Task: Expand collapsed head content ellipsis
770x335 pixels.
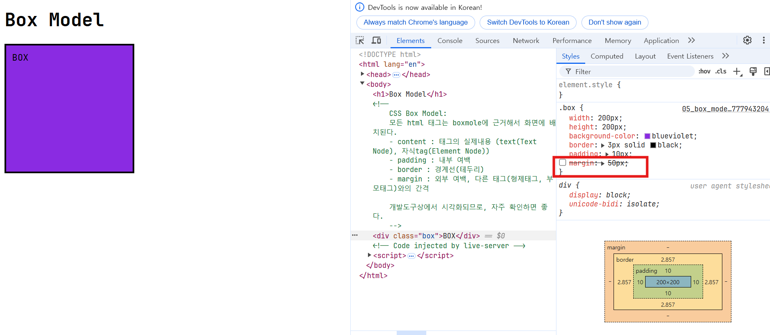Action: 396,75
